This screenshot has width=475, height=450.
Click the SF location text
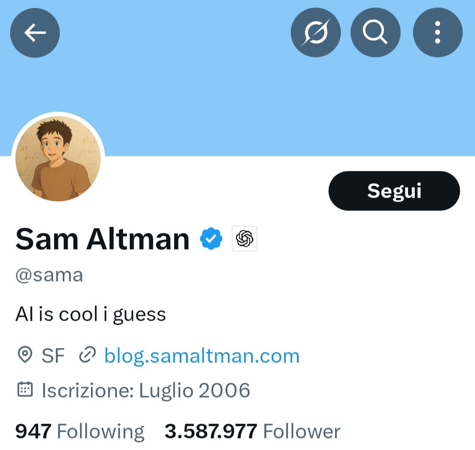coord(53,356)
